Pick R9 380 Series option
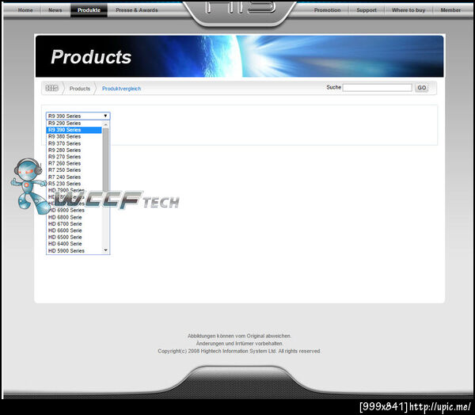 (x=74, y=136)
